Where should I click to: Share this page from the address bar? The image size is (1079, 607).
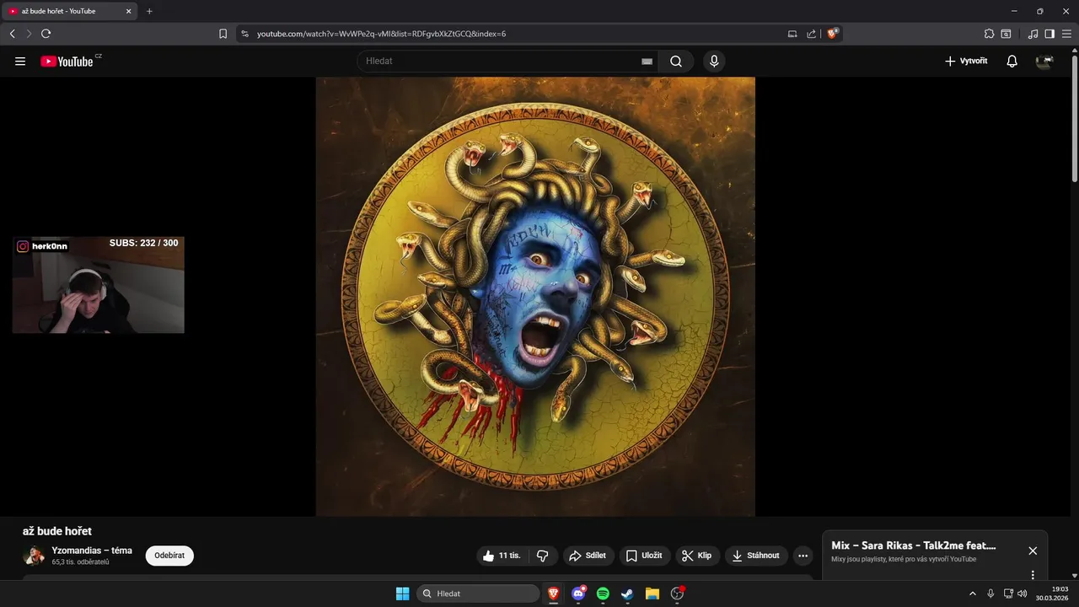[812, 34]
